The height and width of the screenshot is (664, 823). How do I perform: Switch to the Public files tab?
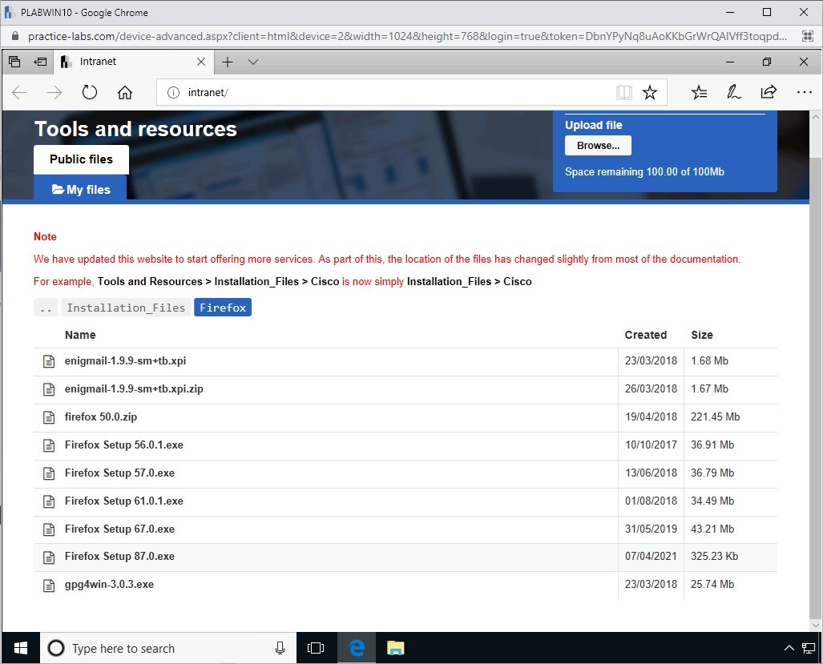click(81, 159)
